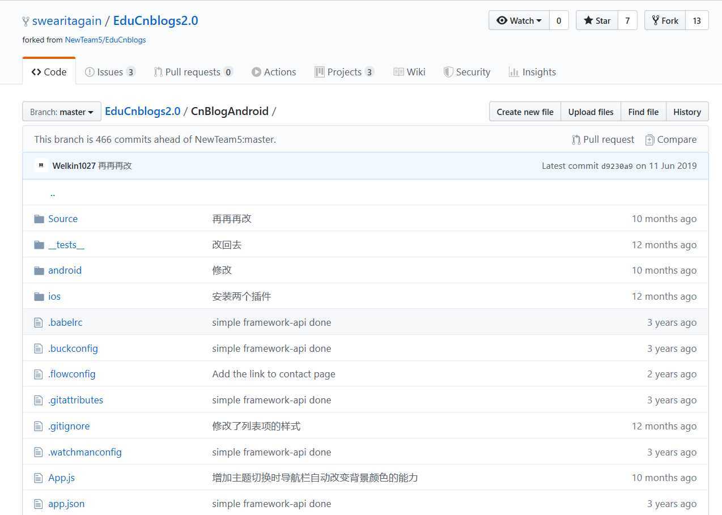Click the file icon of the .watchmanconfig row

tap(39, 452)
